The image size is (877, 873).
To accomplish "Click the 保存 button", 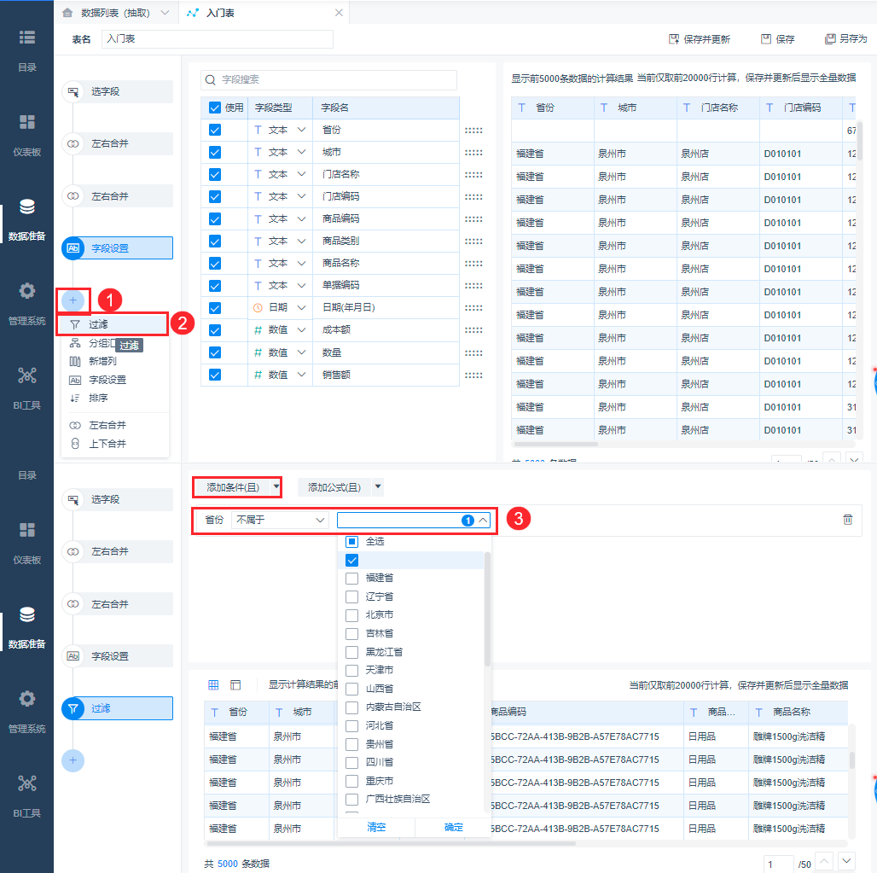I will point(777,38).
